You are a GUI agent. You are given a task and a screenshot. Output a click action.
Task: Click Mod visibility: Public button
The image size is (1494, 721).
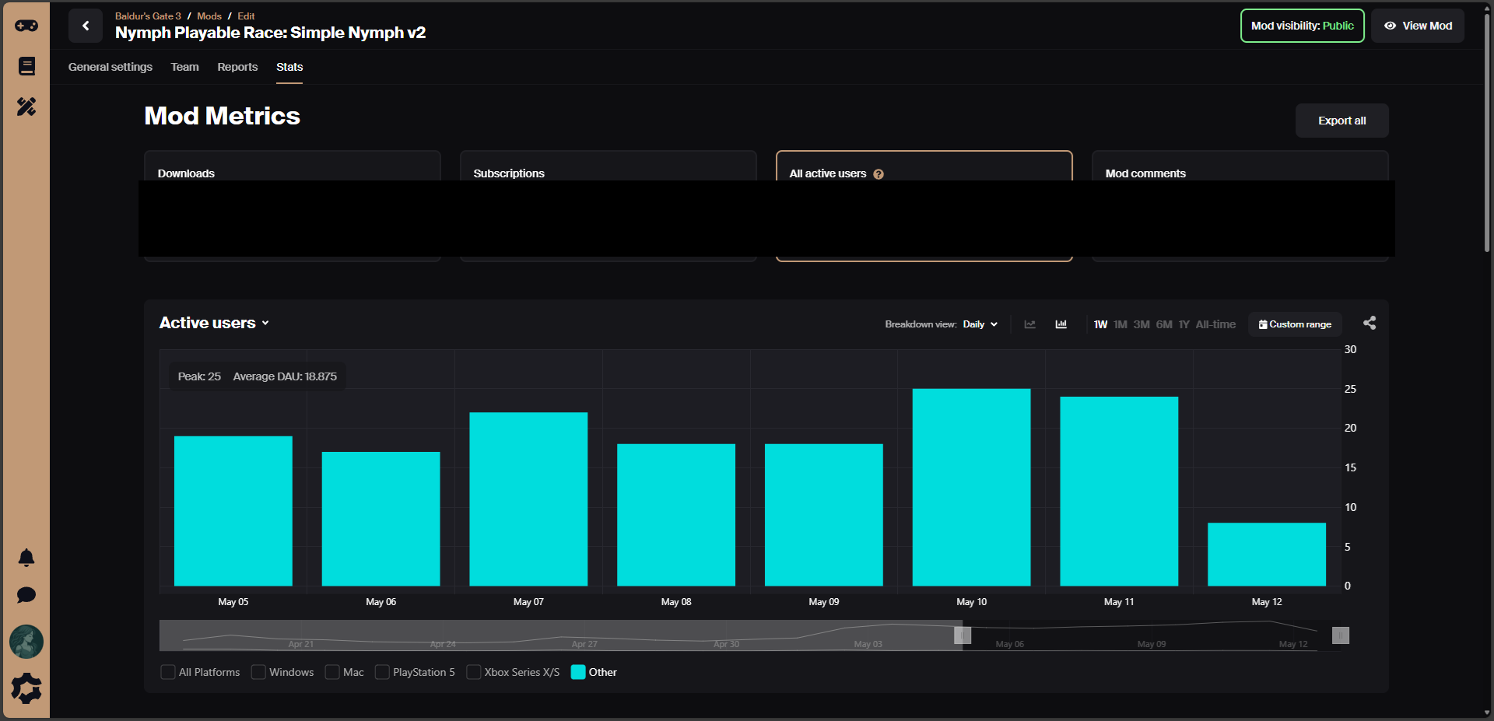coord(1303,26)
